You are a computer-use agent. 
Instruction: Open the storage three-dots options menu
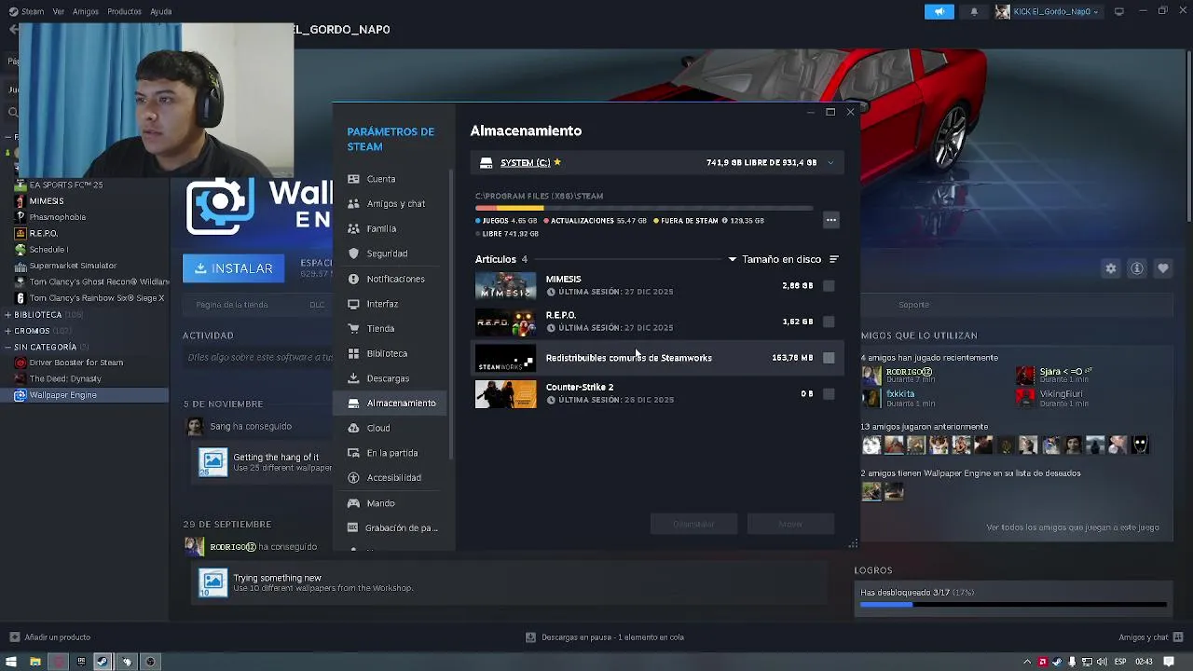[x=831, y=220]
